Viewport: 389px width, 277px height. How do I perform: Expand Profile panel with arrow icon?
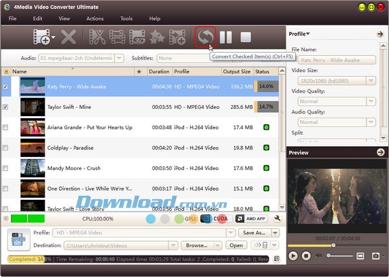[380, 34]
